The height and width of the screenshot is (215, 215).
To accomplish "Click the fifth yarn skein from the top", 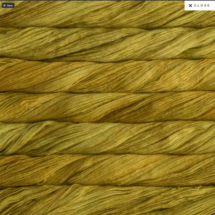I will pos(107,138).
